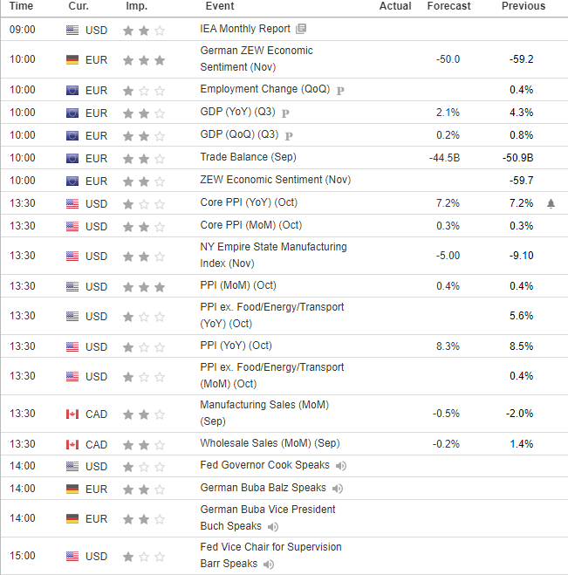This screenshot has width=568, height=575.
Task: Click the alert bell on Core PPI (YoY) row
Action: coord(551,203)
